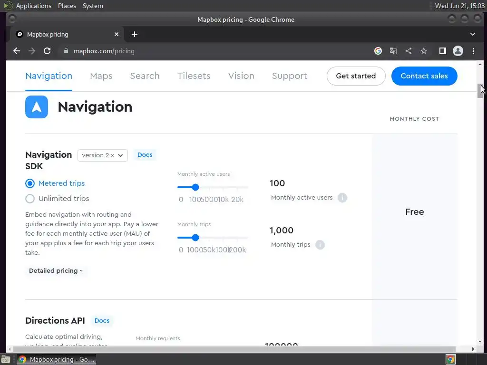Open a new browser tab

[x=135, y=34]
